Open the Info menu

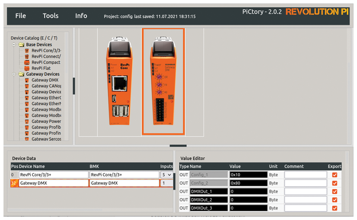pos(81,16)
